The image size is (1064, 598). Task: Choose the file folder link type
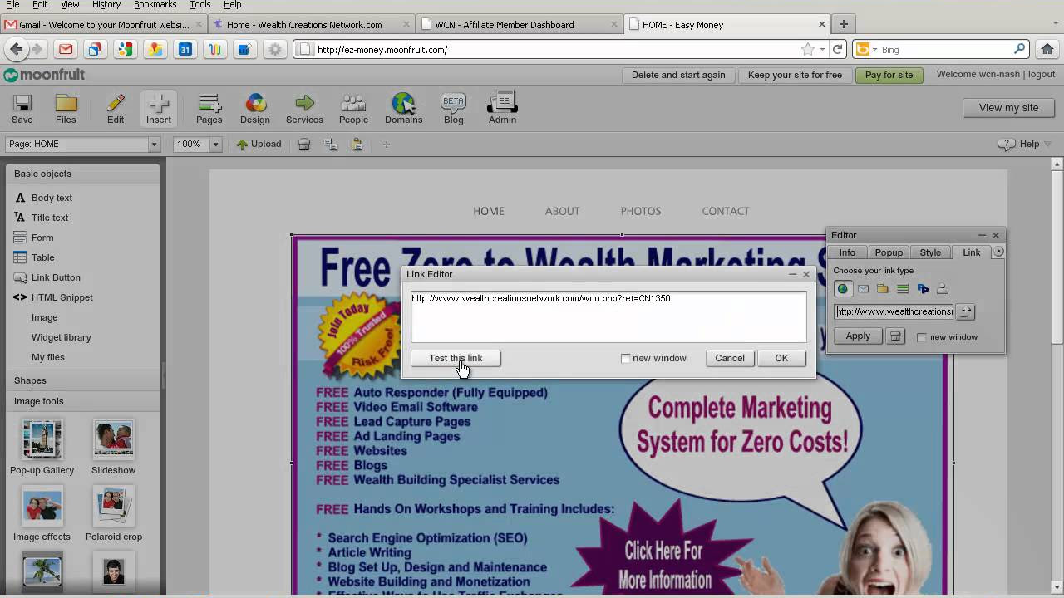coord(883,289)
